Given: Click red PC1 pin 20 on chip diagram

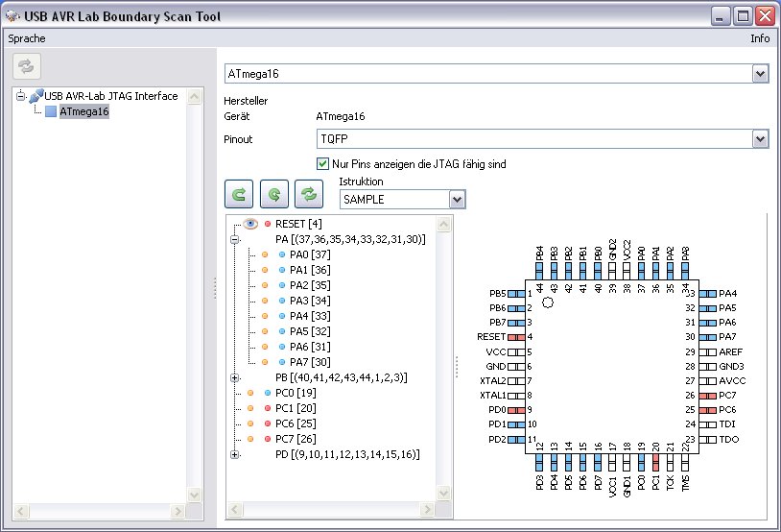Looking at the screenshot, I should pos(655,463).
